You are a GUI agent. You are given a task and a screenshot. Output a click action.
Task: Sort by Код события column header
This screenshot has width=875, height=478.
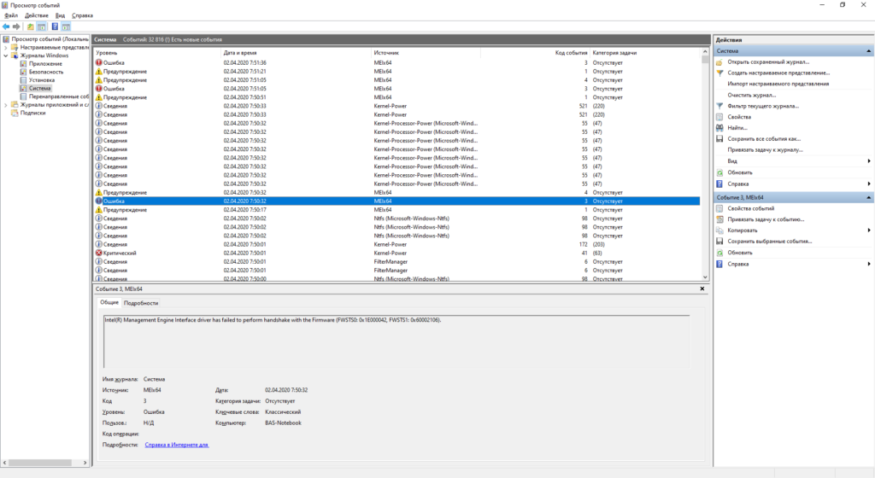click(535, 53)
